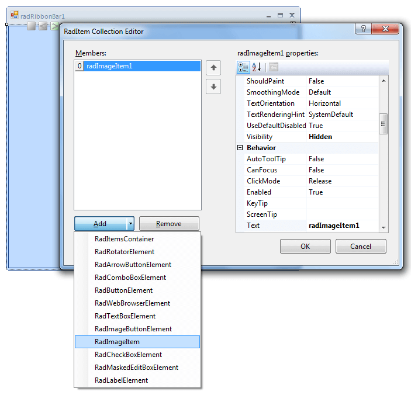
Task: Move selected member up with arrow button
Action: click(213, 68)
